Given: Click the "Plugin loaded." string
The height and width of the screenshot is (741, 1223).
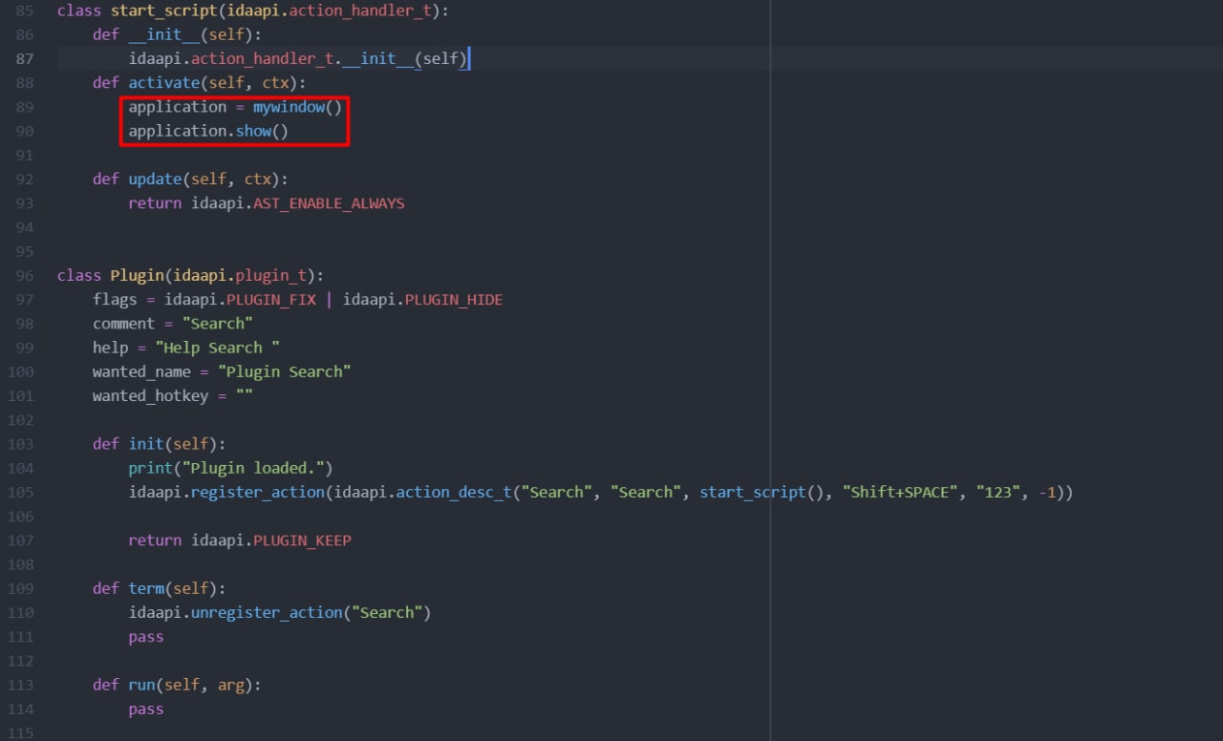Looking at the screenshot, I should (253, 468).
